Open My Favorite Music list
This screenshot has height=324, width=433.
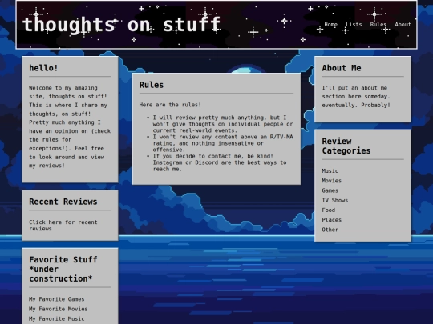pos(57,318)
